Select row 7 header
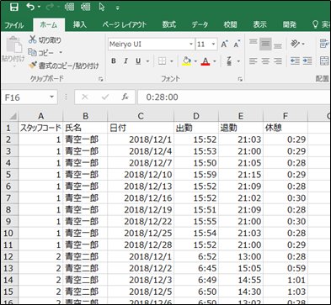Image resolution: width=331 pixels, height=305 pixels. tap(9, 198)
